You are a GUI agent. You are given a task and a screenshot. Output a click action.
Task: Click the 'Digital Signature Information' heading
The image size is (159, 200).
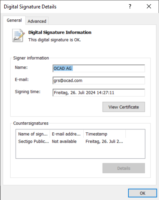coord(60,32)
